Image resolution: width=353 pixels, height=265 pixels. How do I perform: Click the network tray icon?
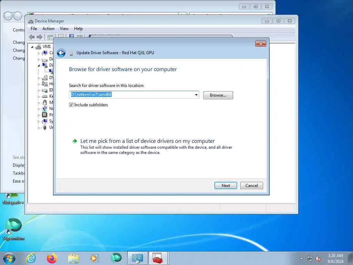pyautogui.click(x=310, y=259)
